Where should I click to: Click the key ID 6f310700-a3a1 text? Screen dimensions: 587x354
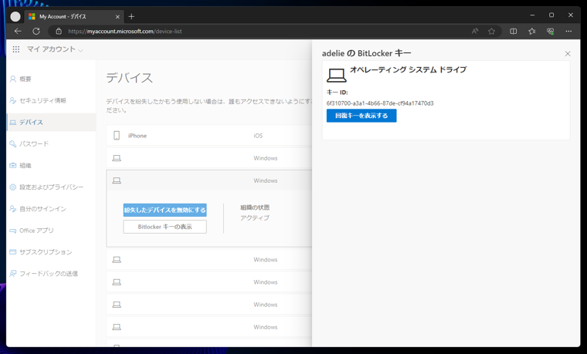point(380,103)
